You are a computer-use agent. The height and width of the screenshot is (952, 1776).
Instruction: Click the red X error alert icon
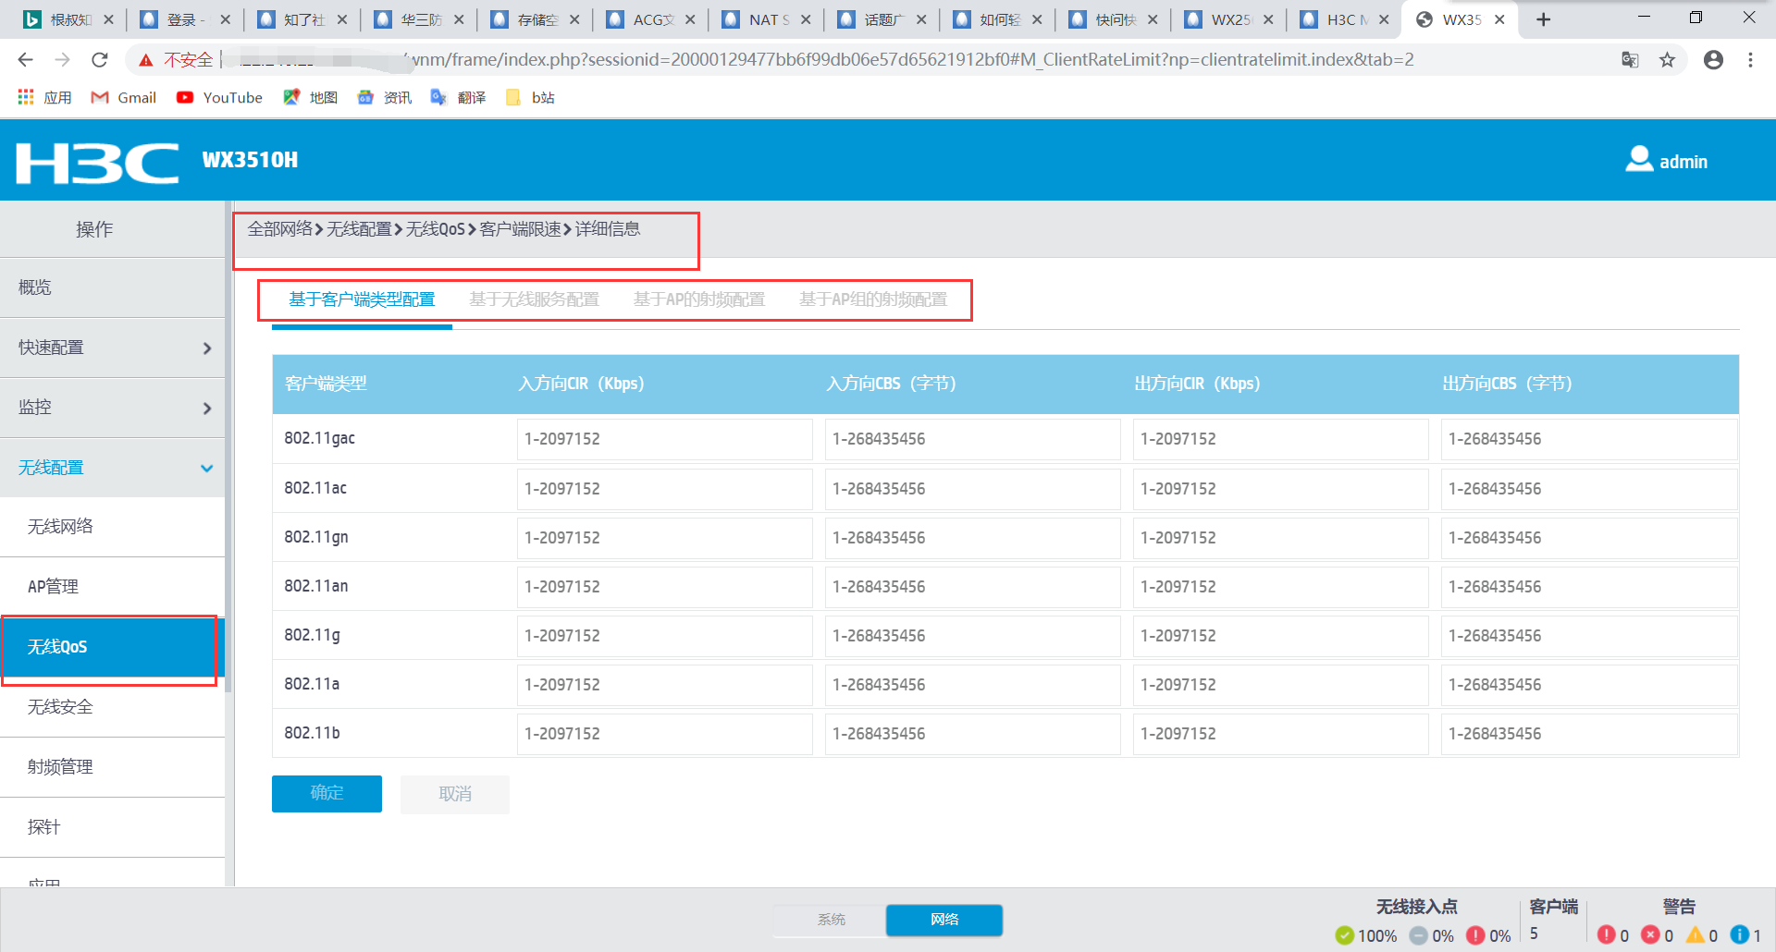click(1650, 934)
